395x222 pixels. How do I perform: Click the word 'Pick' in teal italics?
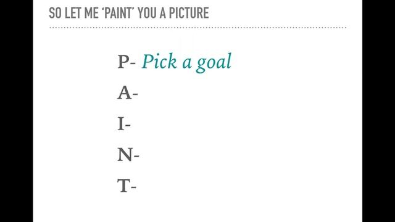coord(159,61)
